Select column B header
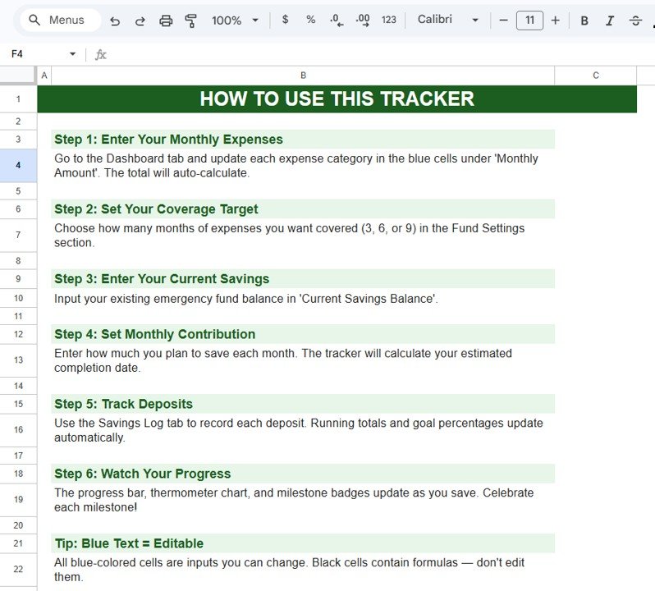This screenshot has width=655, height=591. coord(303,76)
